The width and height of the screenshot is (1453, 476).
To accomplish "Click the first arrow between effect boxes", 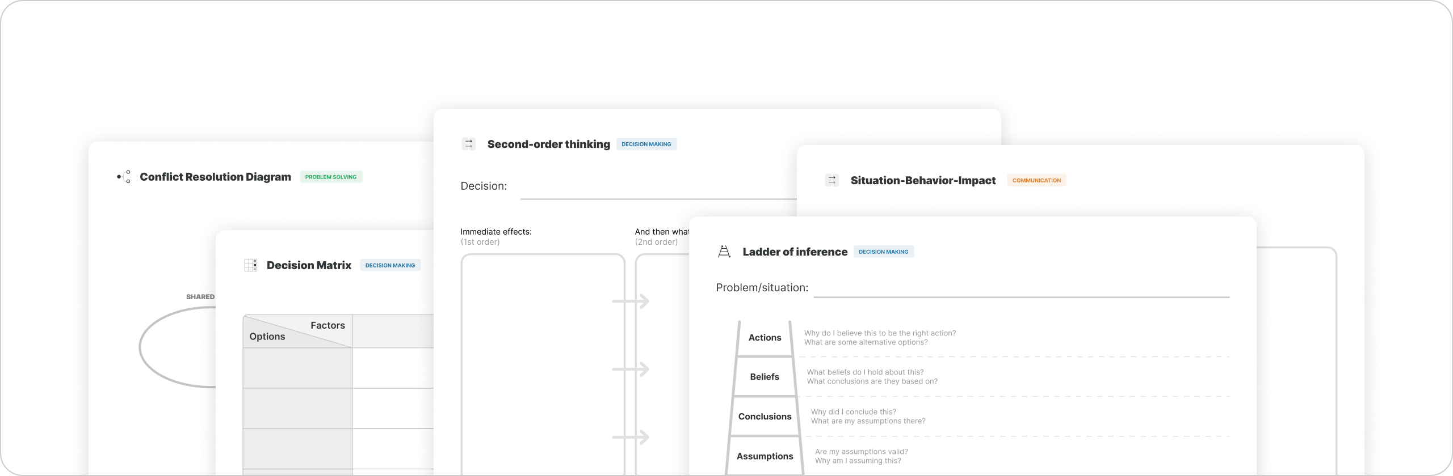I will [631, 301].
